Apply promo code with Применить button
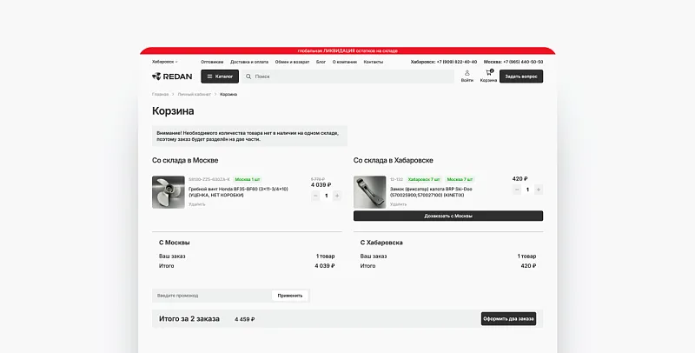The width and height of the screenshot is (695, 353). pos(290,296)
